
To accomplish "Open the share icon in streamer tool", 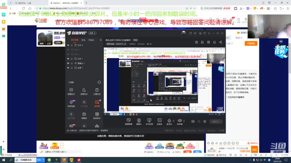I will 220,42.
